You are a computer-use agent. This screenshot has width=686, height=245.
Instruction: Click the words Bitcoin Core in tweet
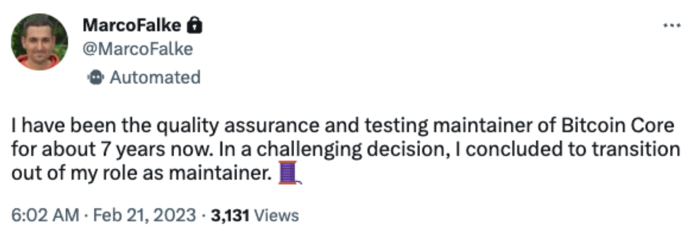click(618, 125)
